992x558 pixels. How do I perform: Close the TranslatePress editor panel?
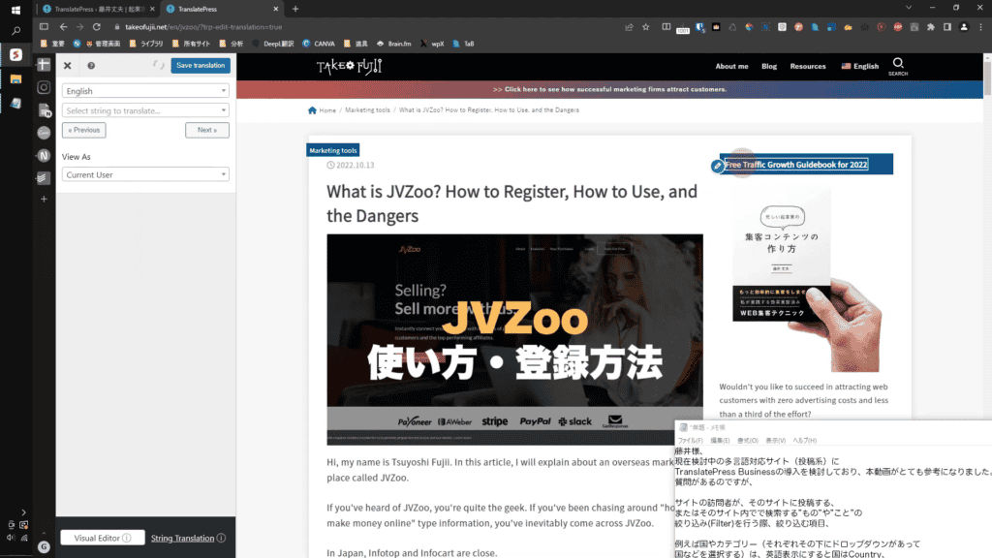[67, 66]
